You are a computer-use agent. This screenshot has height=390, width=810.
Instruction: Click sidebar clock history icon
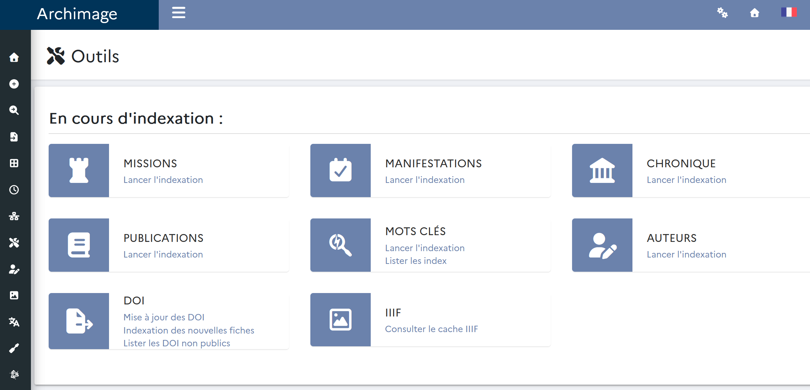click(14, 190)
